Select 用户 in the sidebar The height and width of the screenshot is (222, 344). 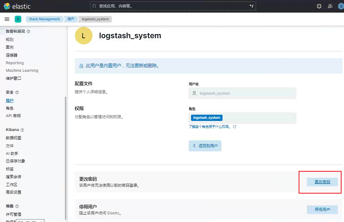click(10, 100)
